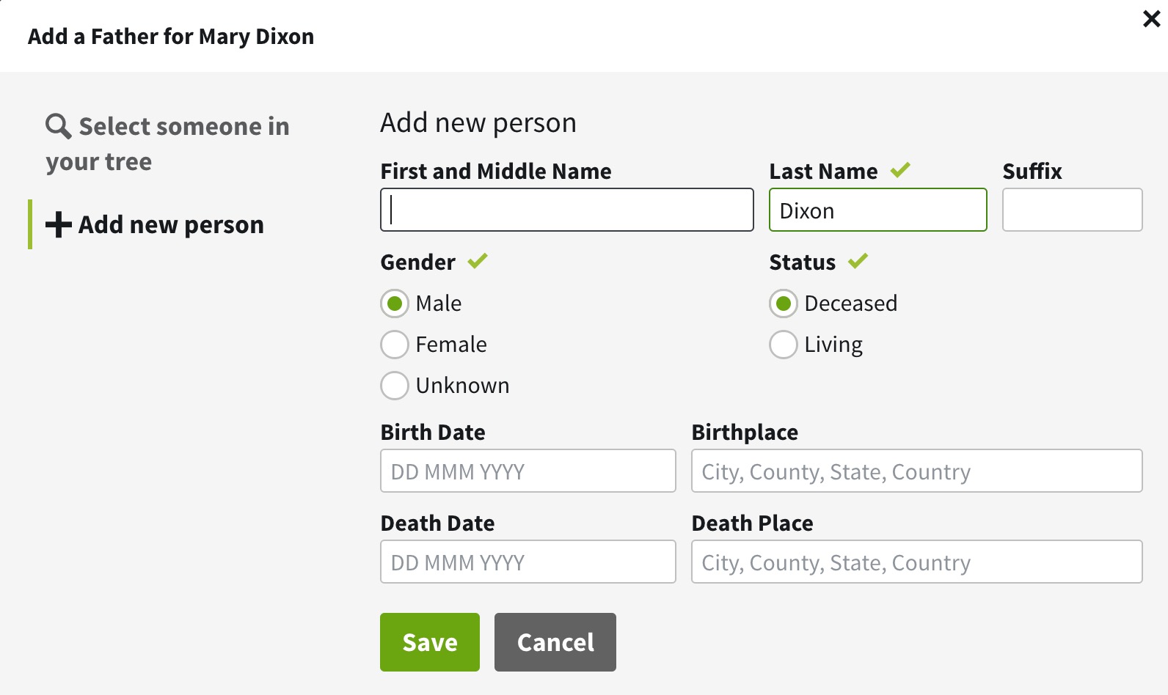Screen dimensions: 1168x695
Task: Choose the Female gender option
Action: tap(395, 345)
